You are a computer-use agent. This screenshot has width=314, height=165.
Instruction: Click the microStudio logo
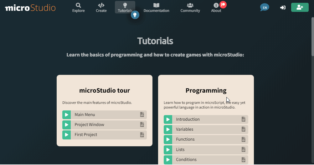click(30, 8)
